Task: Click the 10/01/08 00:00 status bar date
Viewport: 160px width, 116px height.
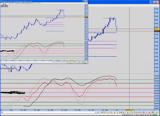Action: 128,114
